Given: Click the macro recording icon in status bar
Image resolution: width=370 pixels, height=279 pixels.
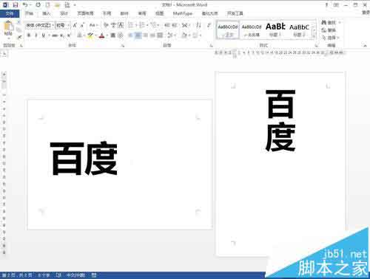Looking at the screenshot, I should (x=94, y=275).
